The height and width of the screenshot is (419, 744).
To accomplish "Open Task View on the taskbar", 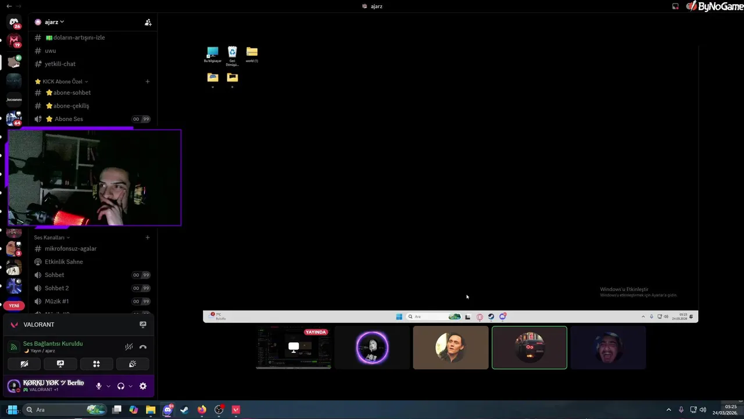I will click(117, 410).
